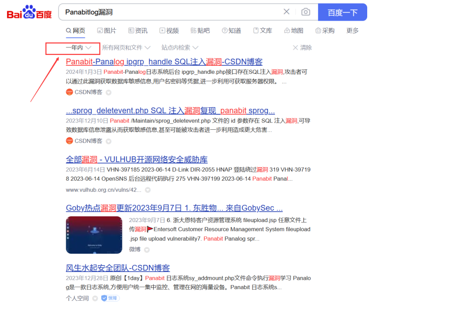This screenshot has height=309, width=450.
Task: Click CSDN logo icon under ipgrp_handle result
Action: coord(69,92)
